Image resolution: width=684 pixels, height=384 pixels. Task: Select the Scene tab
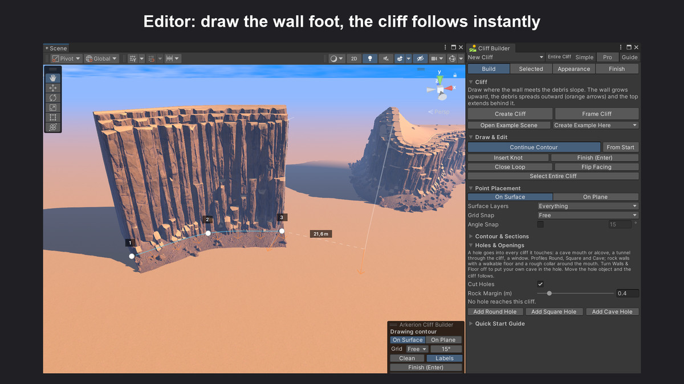(55, 48)
